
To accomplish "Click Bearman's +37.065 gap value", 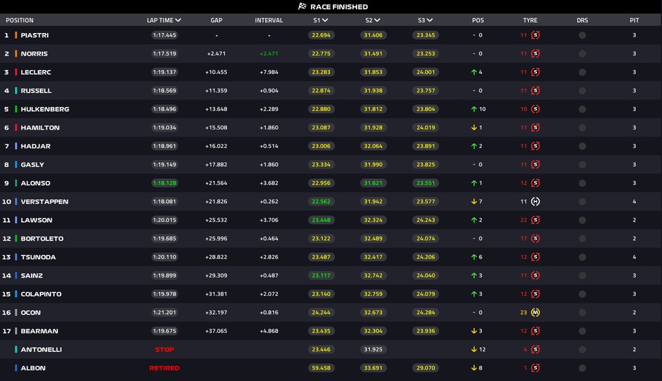I will 216,331.
